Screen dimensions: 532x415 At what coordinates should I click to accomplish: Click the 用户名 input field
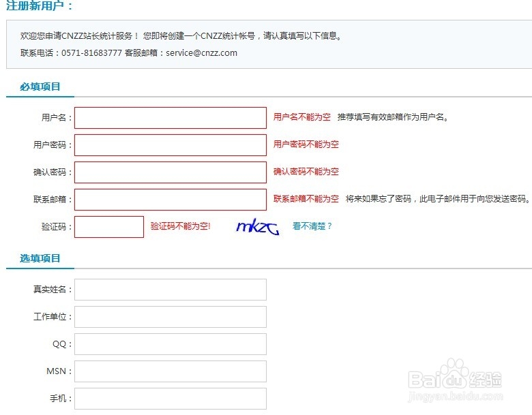171,118
